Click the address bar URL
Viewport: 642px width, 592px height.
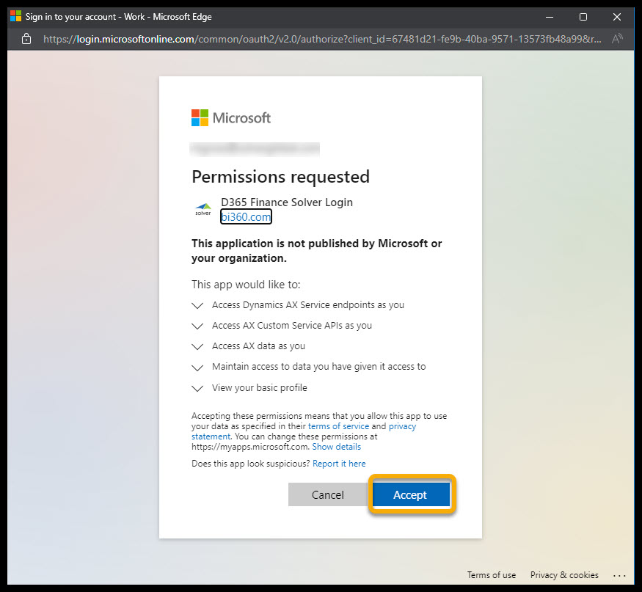[x=322, y=39]
